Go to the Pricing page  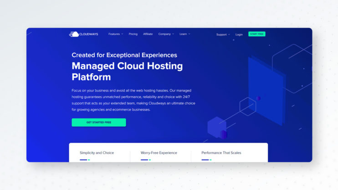click(x=133, y=34)
